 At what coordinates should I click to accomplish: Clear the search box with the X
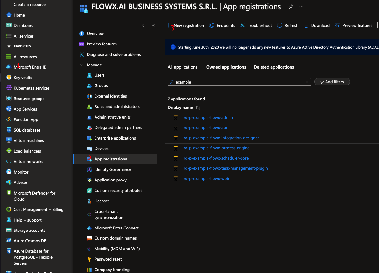(307, 82)
